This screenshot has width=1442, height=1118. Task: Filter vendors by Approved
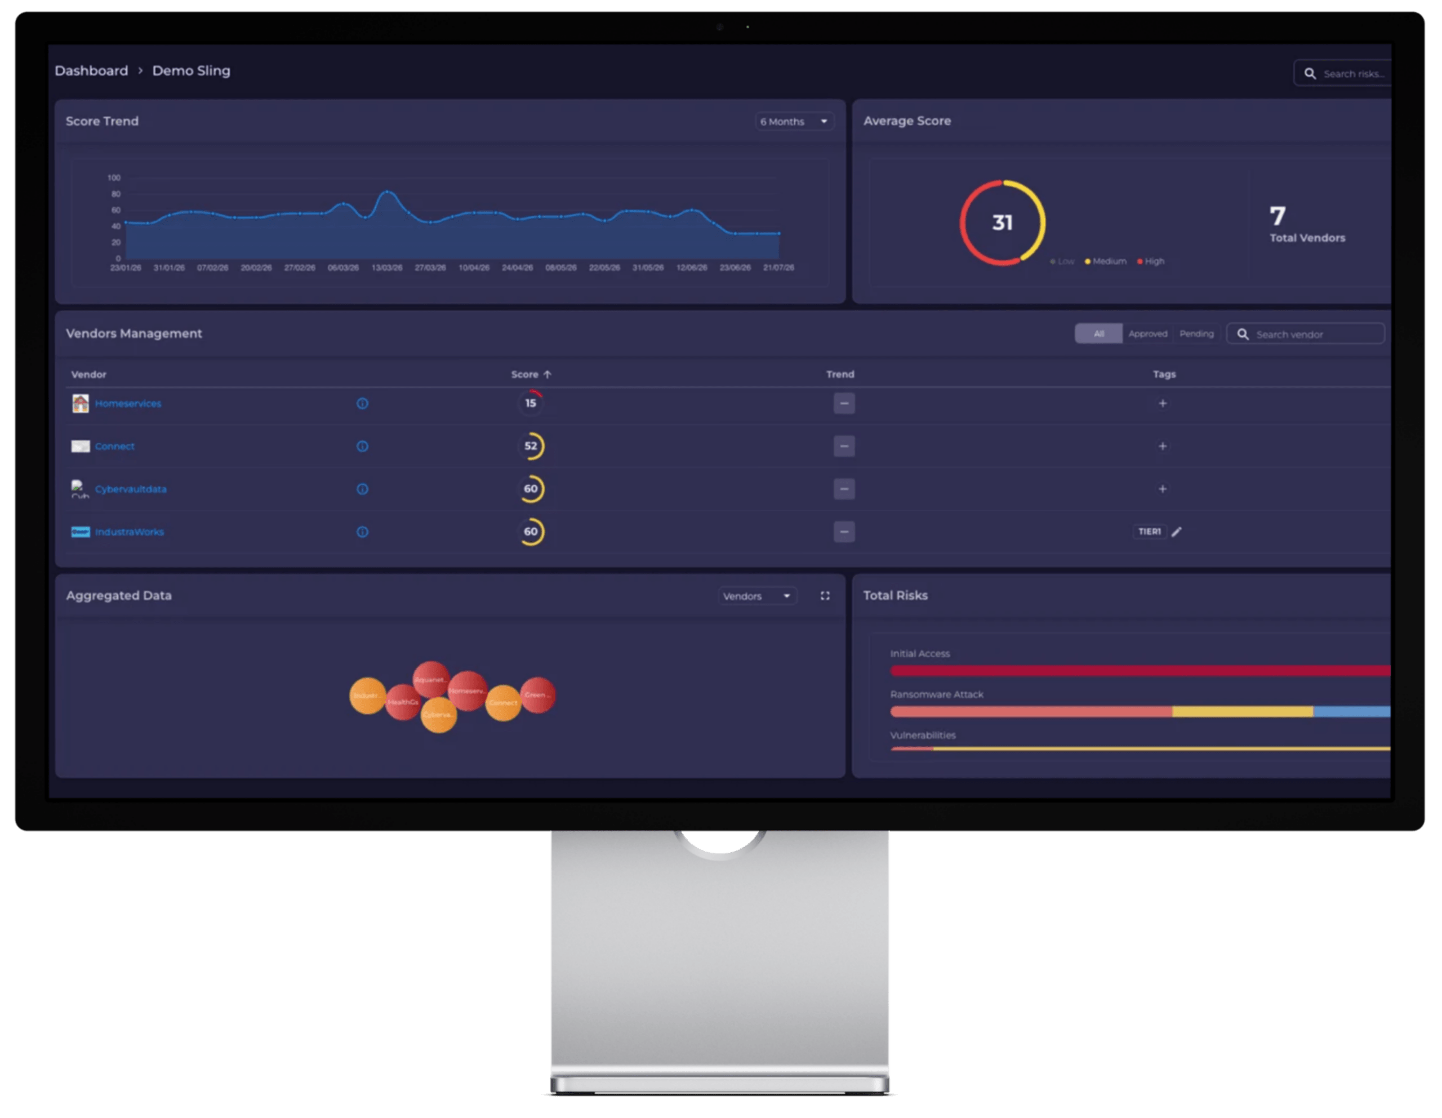(x=1147, y=333)
